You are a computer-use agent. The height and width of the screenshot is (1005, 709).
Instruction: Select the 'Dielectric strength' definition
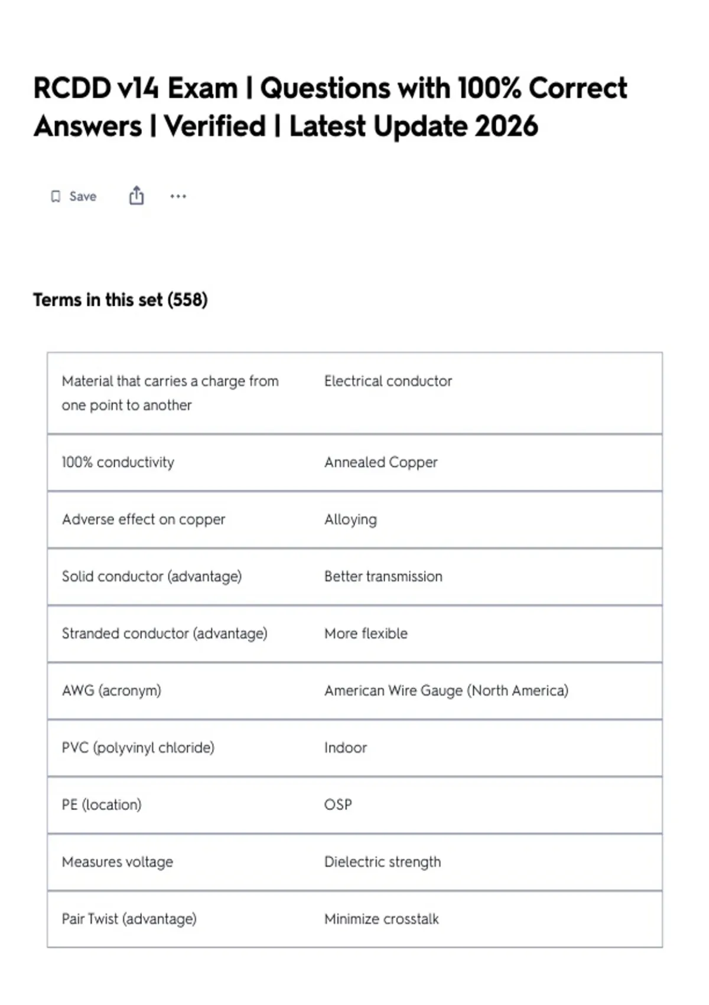tap(383, 862)
